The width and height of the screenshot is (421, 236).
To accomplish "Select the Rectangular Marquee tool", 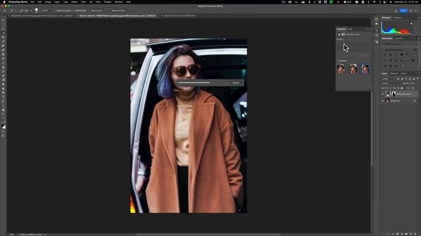I will click(x=3, y=24).
